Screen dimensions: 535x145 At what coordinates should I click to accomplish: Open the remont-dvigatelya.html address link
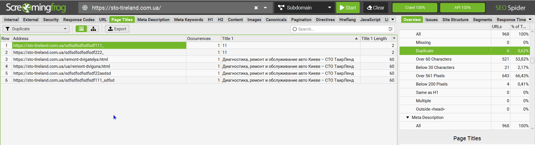[60, 59]
